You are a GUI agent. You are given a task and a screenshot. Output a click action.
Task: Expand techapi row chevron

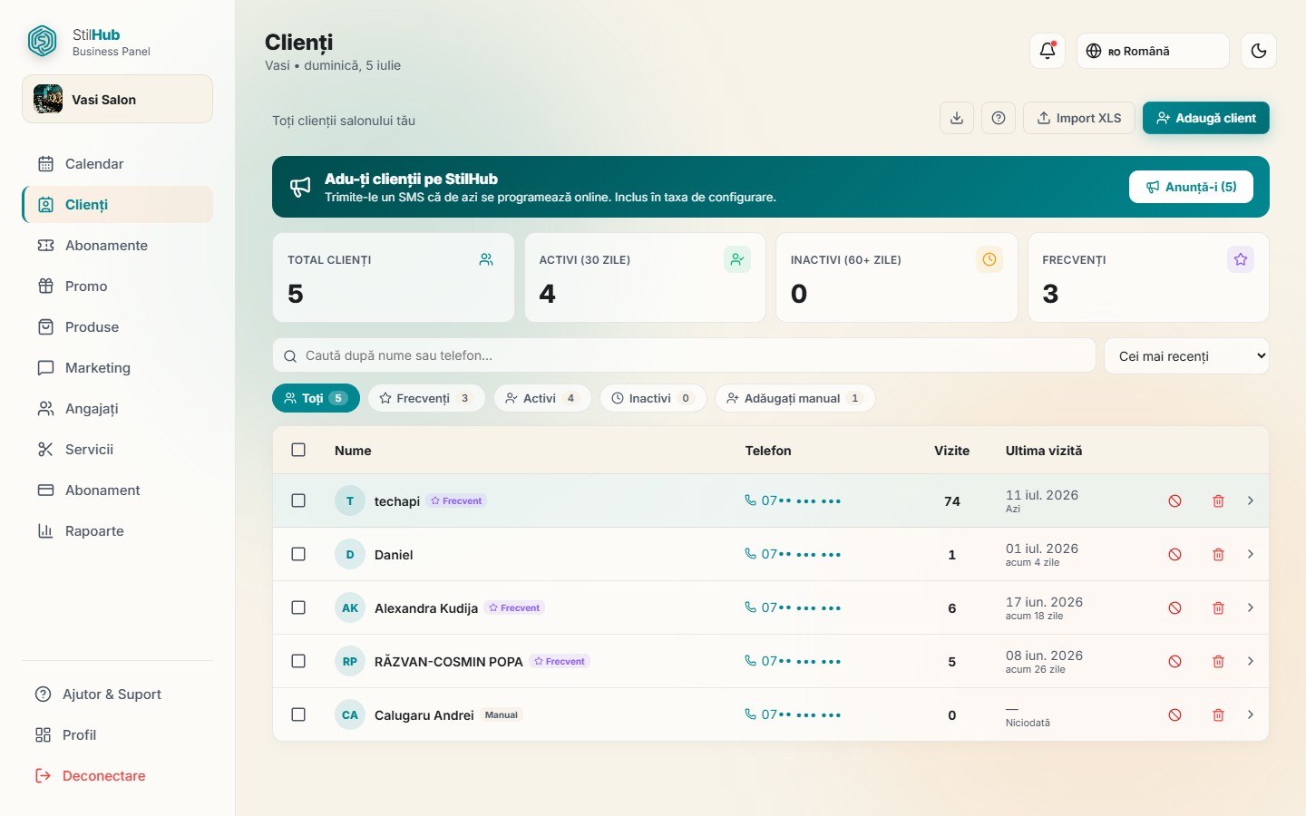[1251, 500]
